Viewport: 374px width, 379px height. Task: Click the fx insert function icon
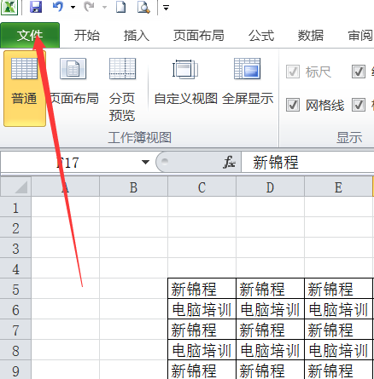229,162
